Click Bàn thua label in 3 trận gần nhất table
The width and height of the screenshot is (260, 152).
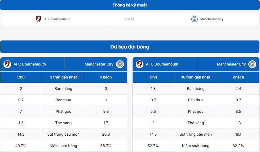[x=63, y=100]
